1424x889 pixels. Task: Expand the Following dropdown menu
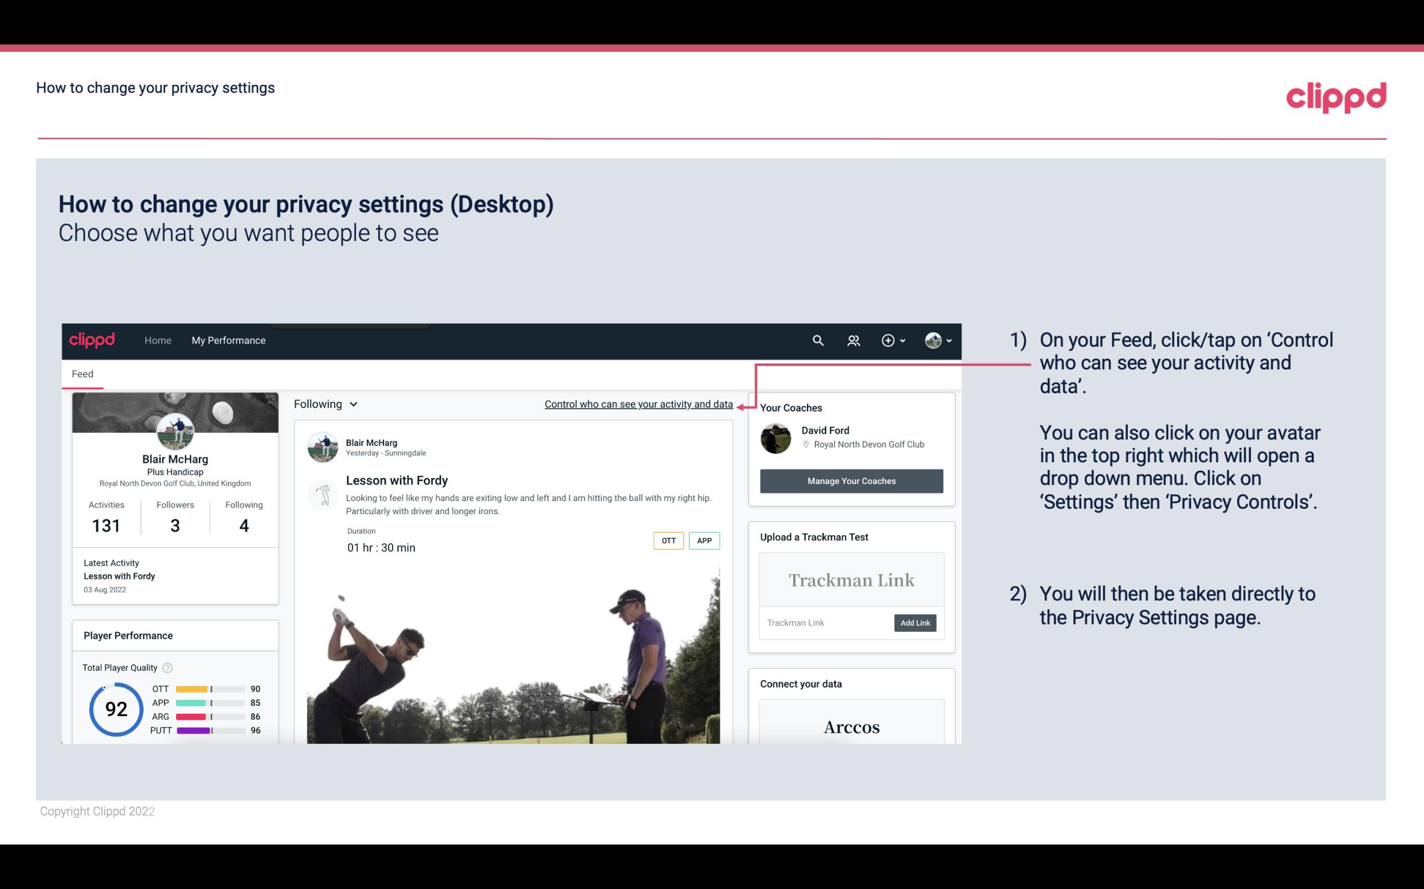click(324, 403)
